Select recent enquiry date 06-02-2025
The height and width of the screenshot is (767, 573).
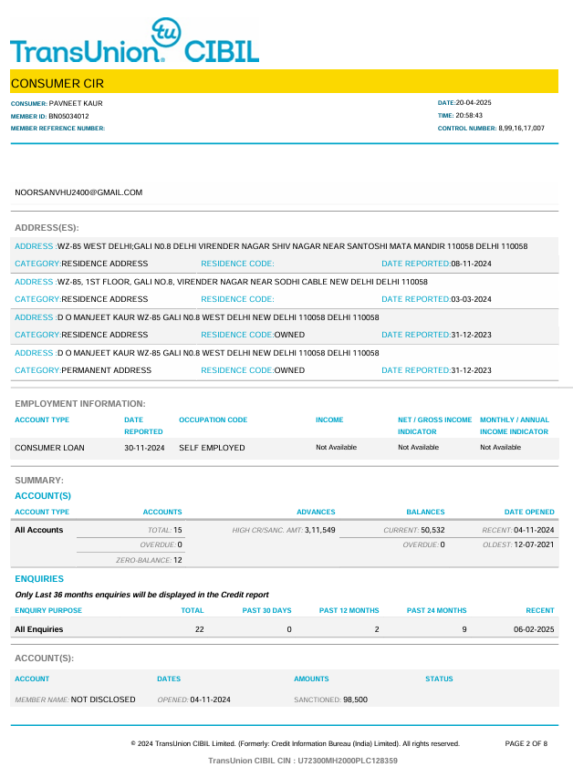pyautogui.click(x=534, y=629)
